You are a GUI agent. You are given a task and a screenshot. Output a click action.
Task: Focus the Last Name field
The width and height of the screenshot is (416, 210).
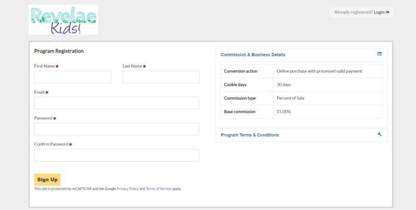(161, 77)
